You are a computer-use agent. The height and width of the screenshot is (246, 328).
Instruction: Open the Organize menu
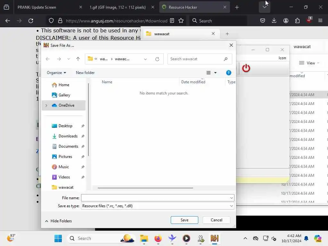[56, 73]
